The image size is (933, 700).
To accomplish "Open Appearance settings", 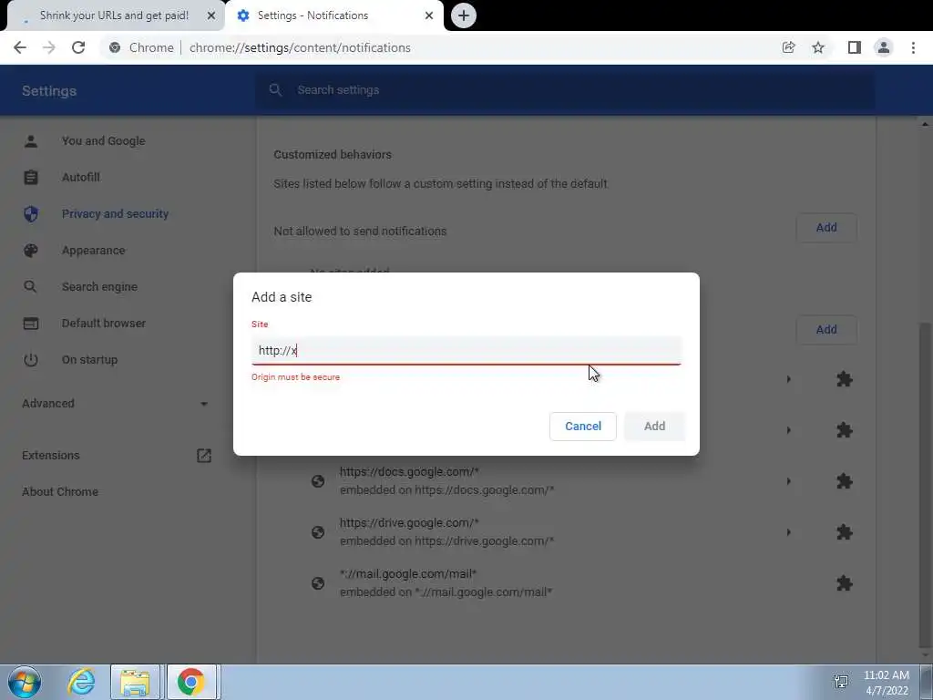I will click(x=94, y=251).
